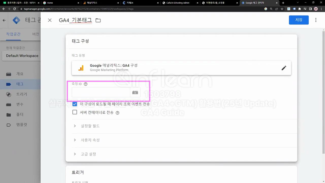Open a new browser tab
325x183 pixels.
pyautogui.click(x=283, y=3)
